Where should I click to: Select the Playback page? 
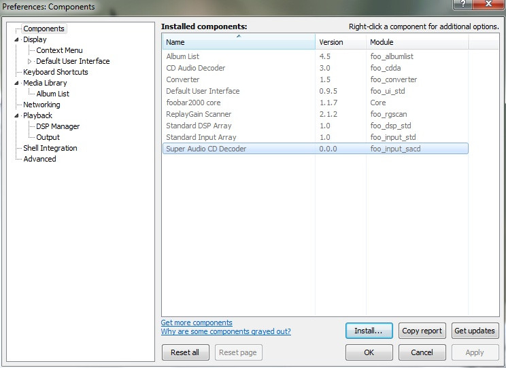[x=37, y=115]
